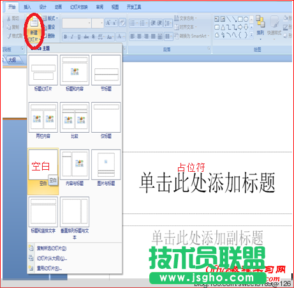This screenshot has width=294, height=288.
Task: Align text right in paragraph
Action: pos(146,36)
